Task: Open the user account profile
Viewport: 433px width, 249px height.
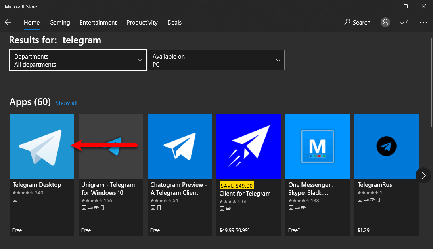Action: [385, 22]
